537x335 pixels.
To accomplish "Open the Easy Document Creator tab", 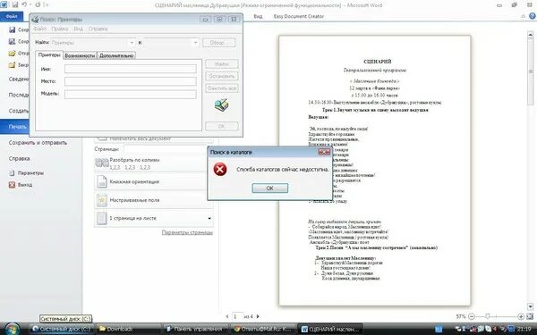I will 299,16.
